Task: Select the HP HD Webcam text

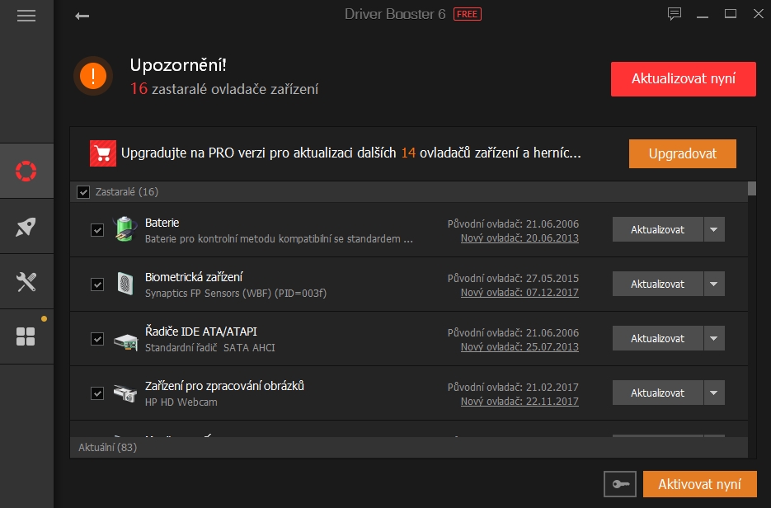Action: [x=181, y=402]
